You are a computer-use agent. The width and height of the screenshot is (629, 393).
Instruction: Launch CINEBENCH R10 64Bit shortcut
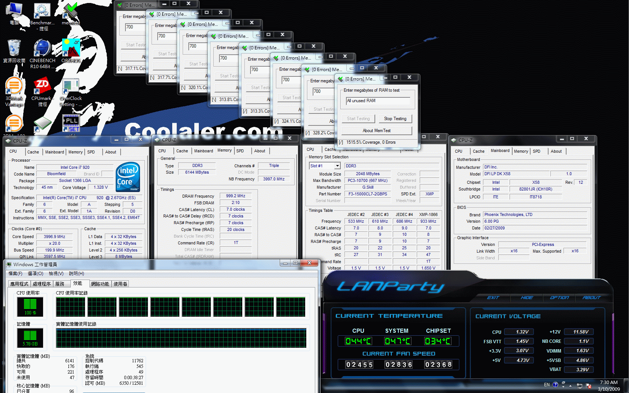42,54
